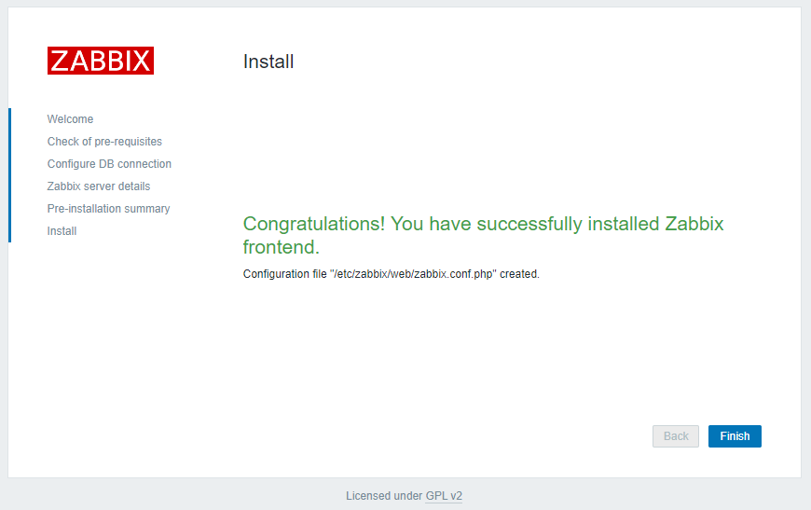The width and height of the screenshot is (811, 510).
Task: Click the green word 'Congratulations!'
Action: (x=313, y=224)
